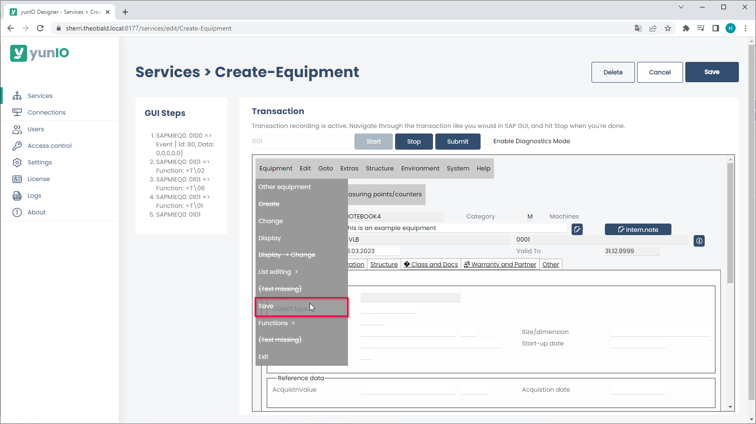
Task: Open the About sidebar item
Action: tap(37, 212)
